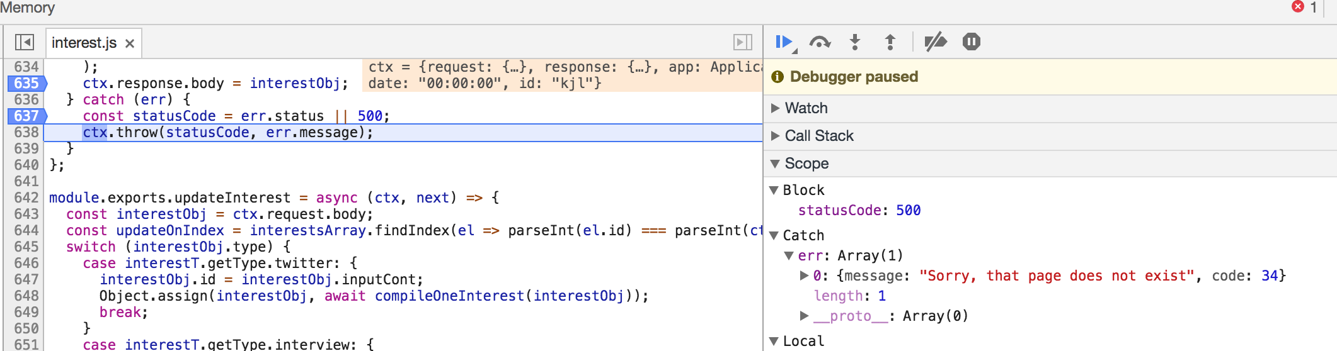Expand the error object at index 0
Image resolution: width=1337 pixels, height=351 pixels.
tap(804, 276)
